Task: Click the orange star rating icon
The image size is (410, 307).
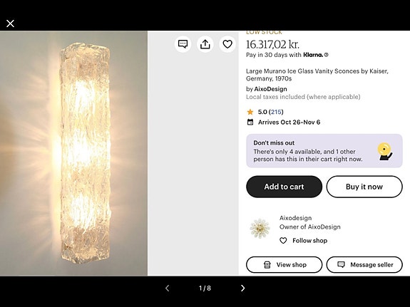Action: pos(250,112)
